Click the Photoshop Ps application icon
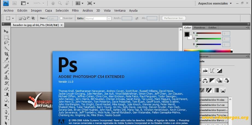The height and width of the screenshot is (125, 252). tap(6, 3)
